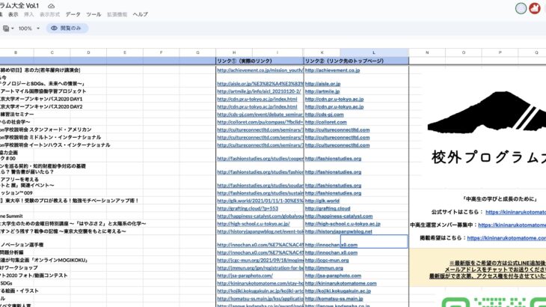Viewport: 546px width, 307px height.
Task: Select column D header
Action: [88, 52]
